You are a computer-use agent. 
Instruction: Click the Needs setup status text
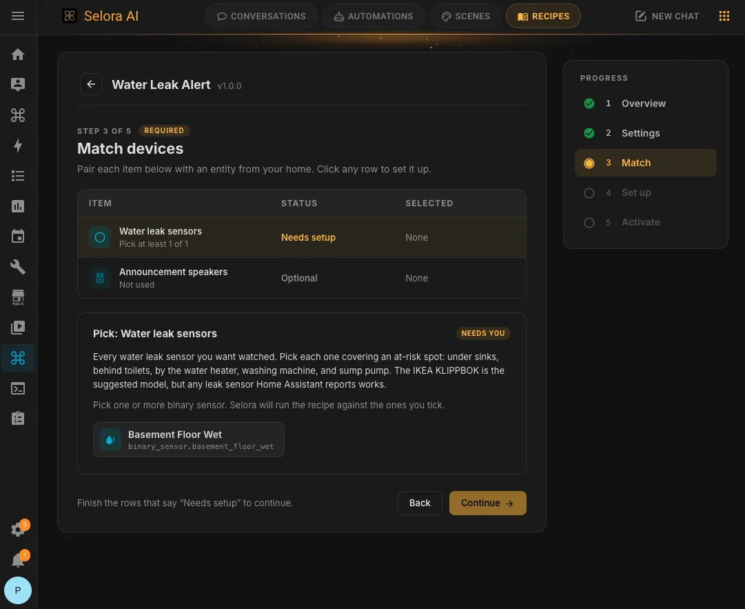308,237
